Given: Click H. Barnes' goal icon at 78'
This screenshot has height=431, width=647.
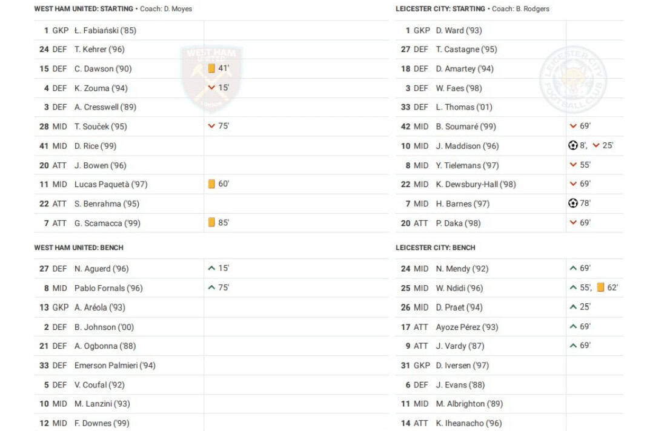Looking at the screenshot, I should tap(573, 203).
